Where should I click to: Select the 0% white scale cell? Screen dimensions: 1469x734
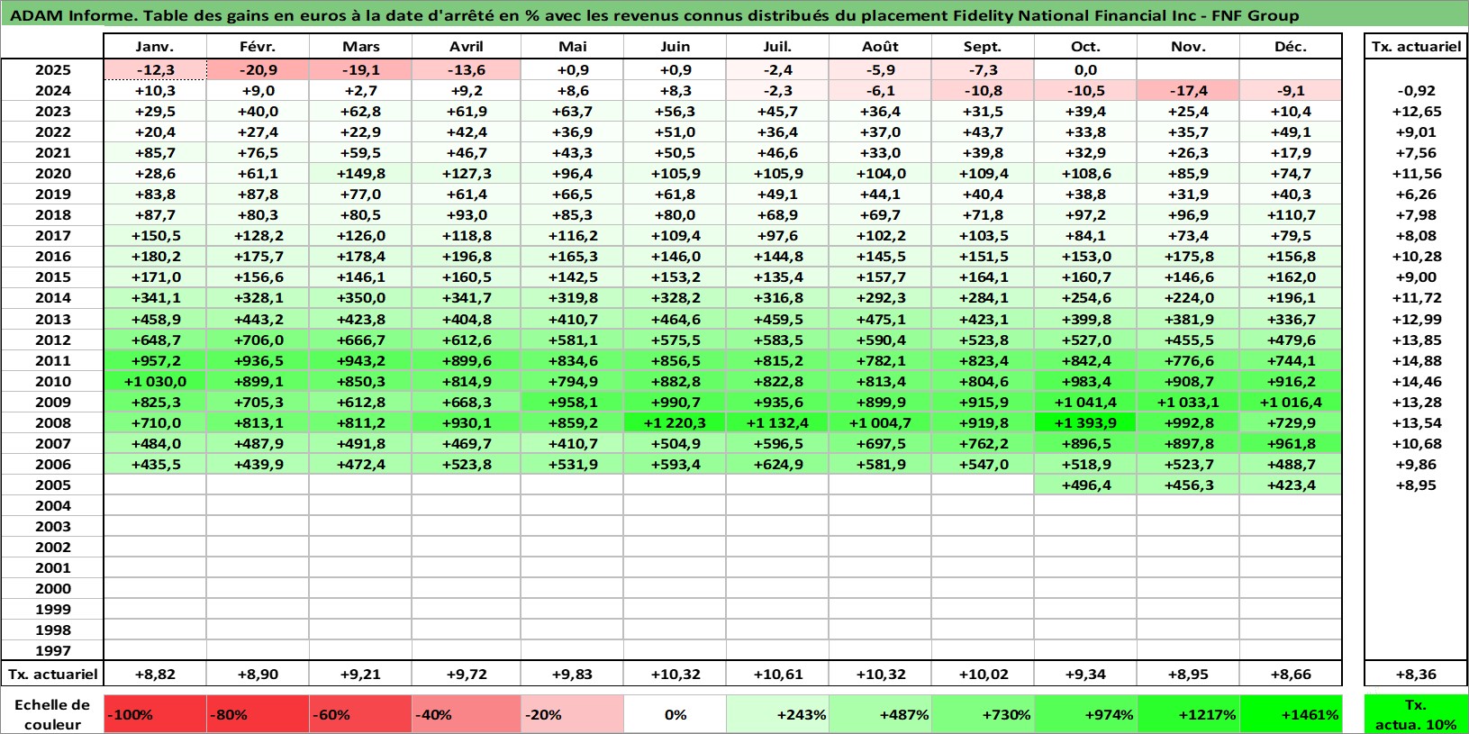(675, 714)
